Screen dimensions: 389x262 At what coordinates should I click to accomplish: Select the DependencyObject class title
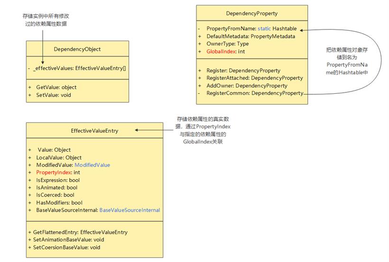pyautogui.click(x=77, y=49)
